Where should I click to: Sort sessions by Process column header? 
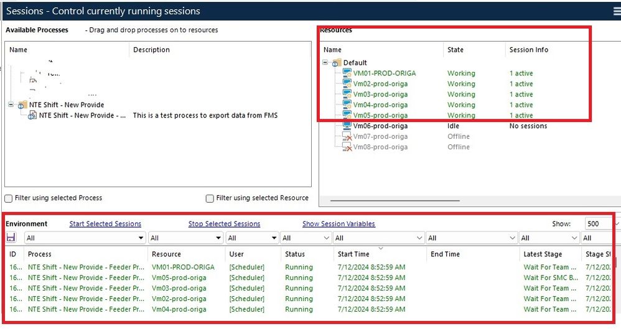[85, 254]
